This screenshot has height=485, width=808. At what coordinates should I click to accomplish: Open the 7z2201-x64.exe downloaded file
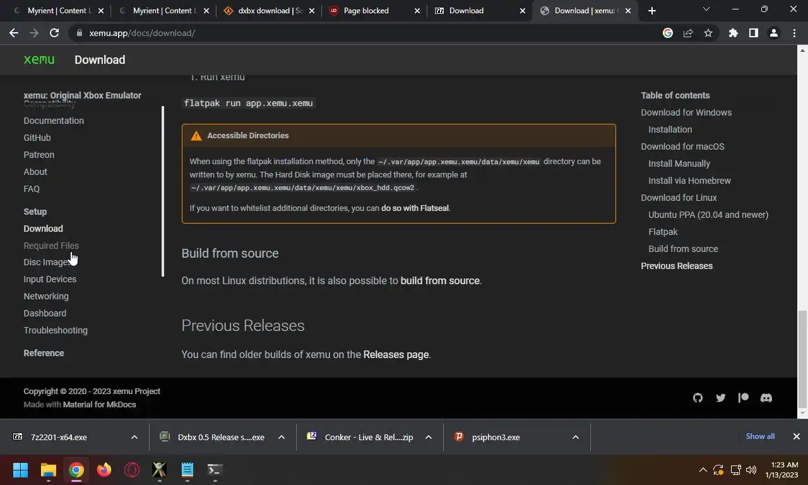[59, 437]
